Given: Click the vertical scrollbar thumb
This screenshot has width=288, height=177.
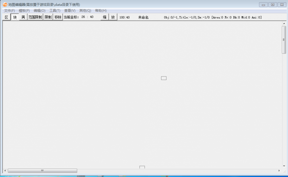Looking at the screenshot, I should click(x=284, y=39).
